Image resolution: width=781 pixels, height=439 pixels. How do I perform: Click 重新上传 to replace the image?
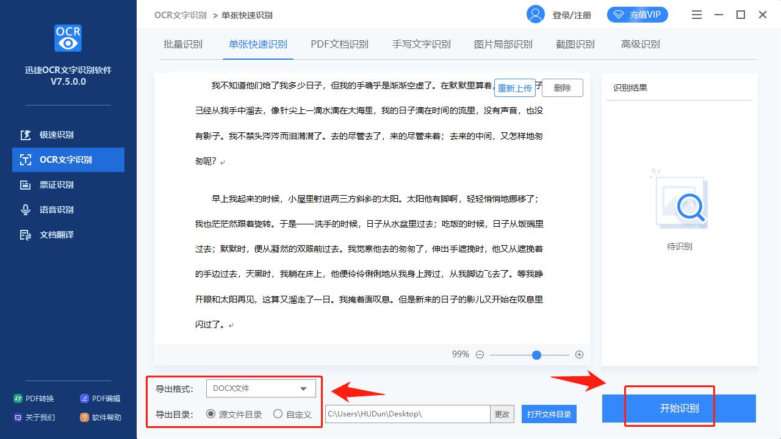pyautogui.click(x=515, y=87)
